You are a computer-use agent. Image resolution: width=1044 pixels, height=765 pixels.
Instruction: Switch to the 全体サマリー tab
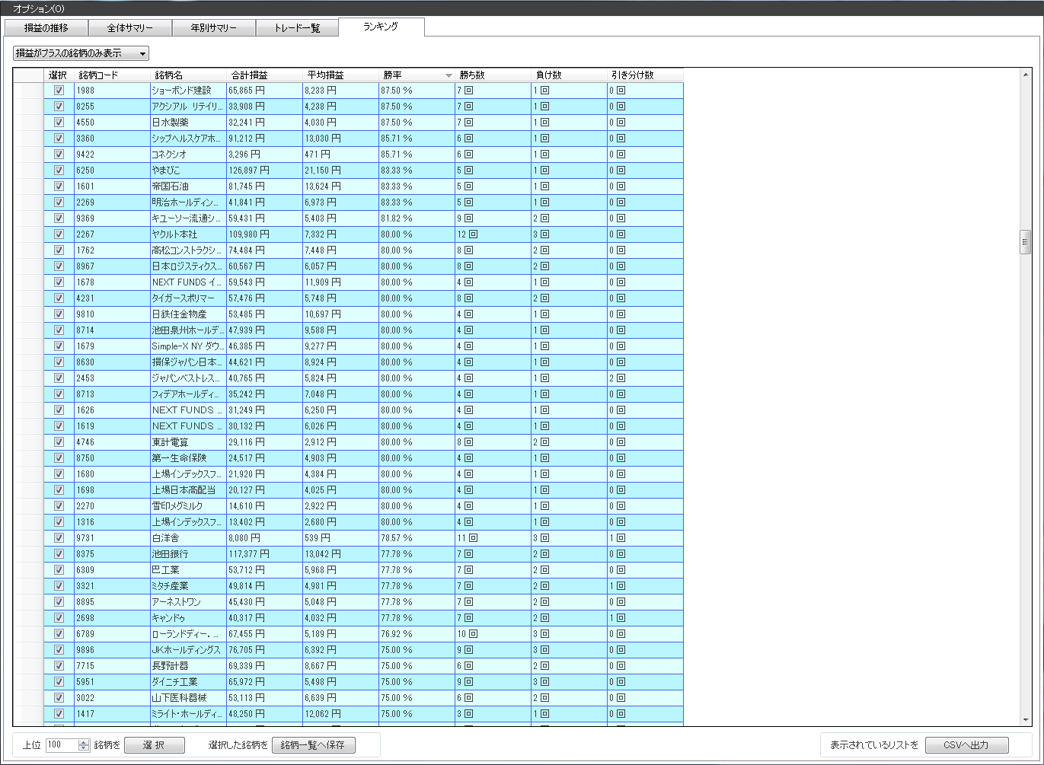[129, 28]
